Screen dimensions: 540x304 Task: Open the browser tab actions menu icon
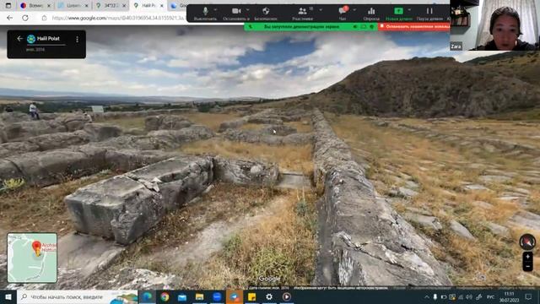click(8, 6)
